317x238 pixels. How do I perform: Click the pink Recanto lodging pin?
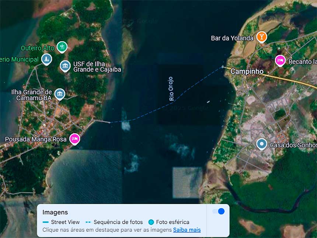[x=280, y=61]
